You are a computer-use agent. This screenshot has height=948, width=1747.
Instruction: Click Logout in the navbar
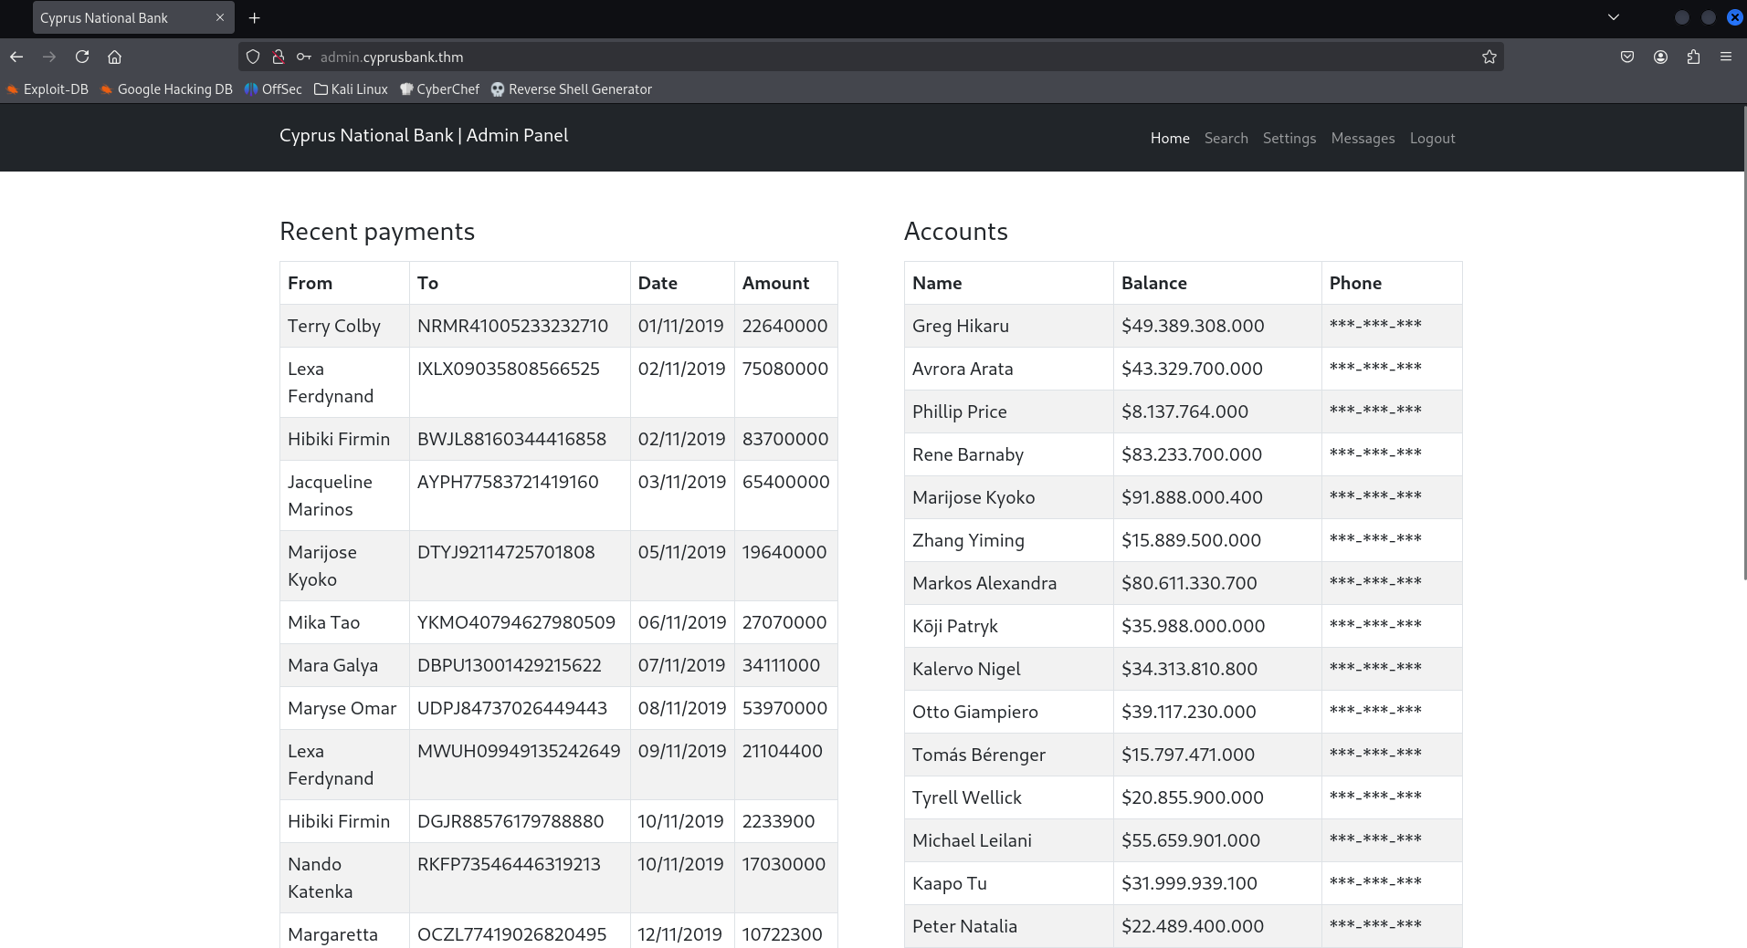coord(1432,139)
